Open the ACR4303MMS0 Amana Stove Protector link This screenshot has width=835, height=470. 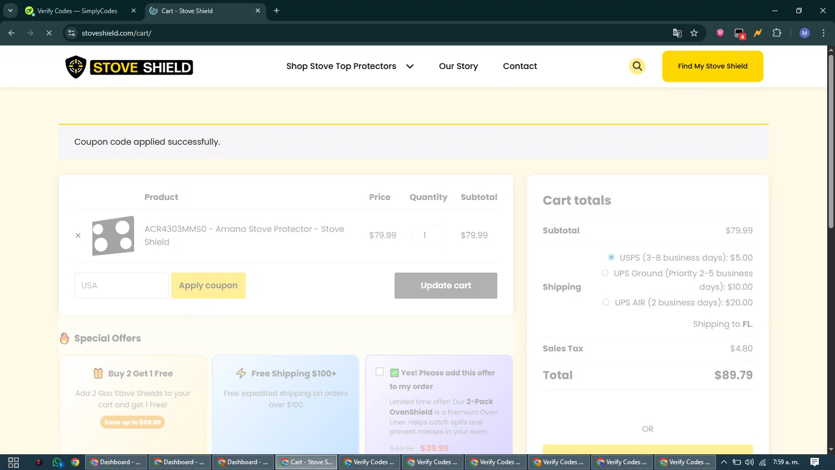point(244,236)
